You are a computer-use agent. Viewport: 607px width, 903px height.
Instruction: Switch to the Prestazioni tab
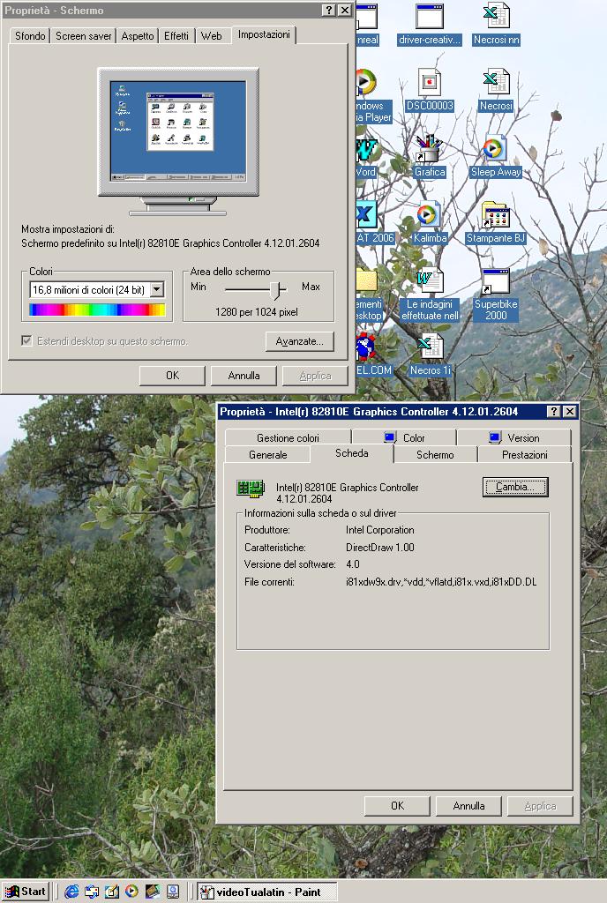pos(525,454)
